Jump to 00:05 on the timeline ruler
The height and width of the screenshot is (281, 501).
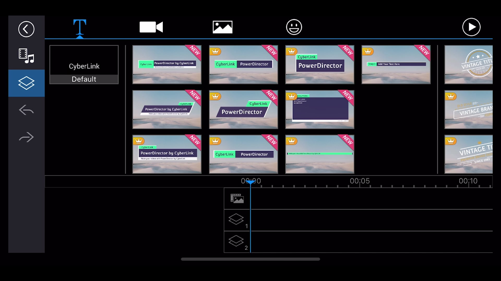[x=360, y=181]
